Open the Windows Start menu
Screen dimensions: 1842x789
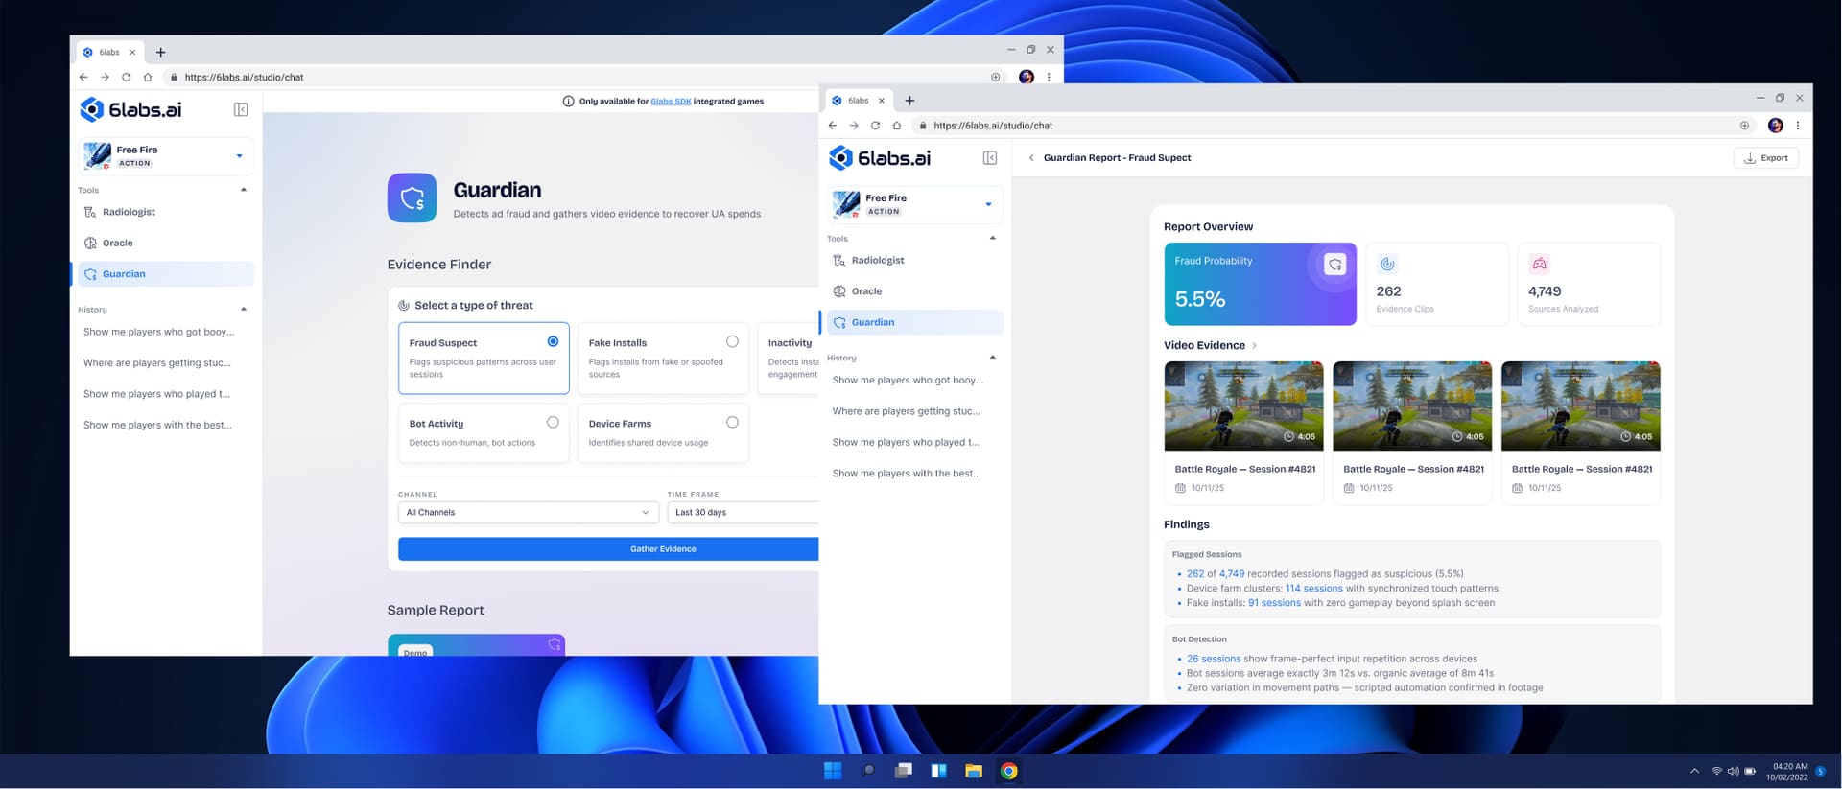[833, 771]
